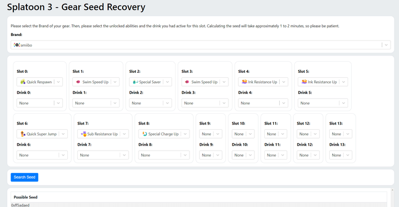Viewport: 399px width, 207px height.
Task: Open the Slot 12 ability dropdown
Action: (x=308, y=134)
